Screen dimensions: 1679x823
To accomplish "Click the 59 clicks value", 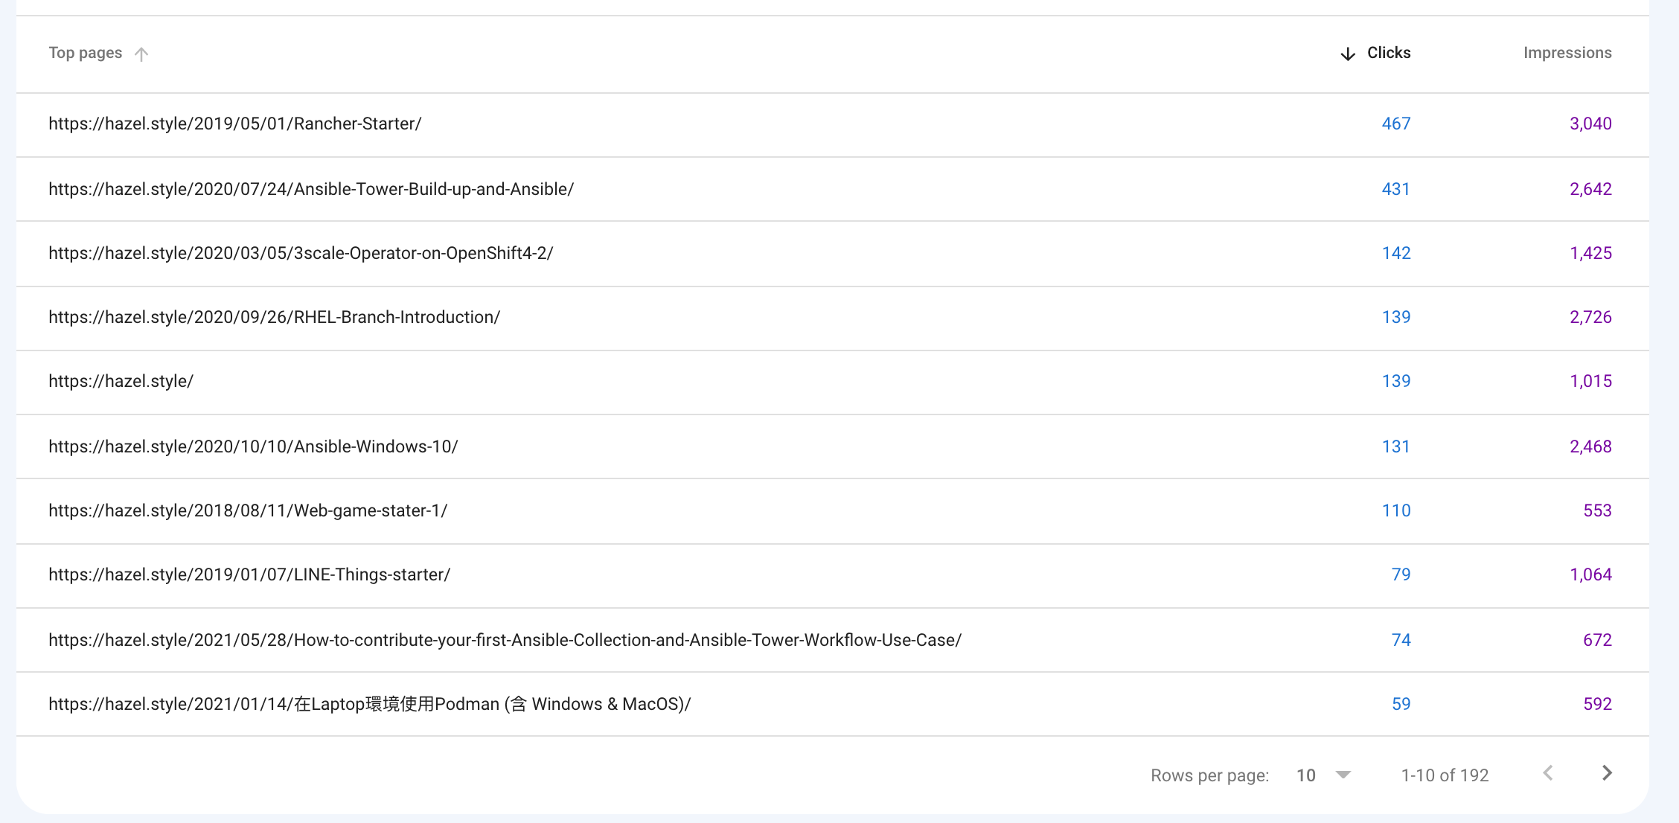I will click(x=1401, y=704).
